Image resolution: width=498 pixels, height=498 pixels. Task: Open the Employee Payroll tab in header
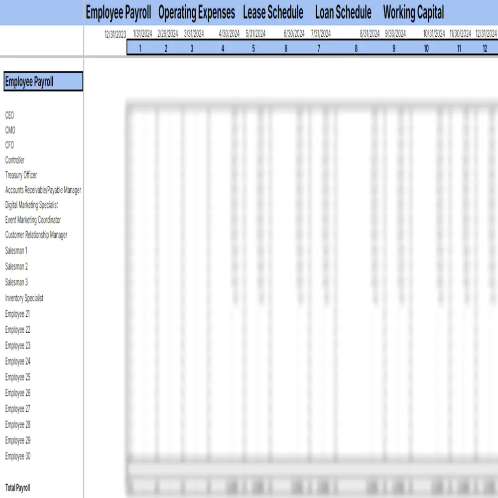point(118,13)
